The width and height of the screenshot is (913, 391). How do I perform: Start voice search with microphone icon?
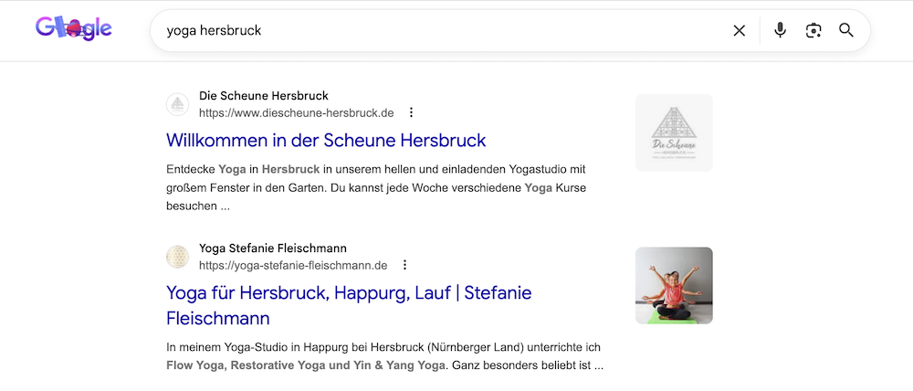[780, 31]
